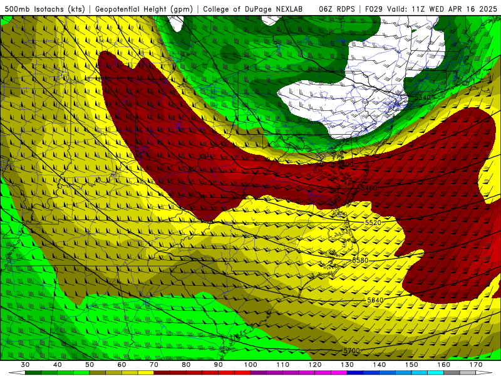
Task: Click the 120 value on the color scale
Action: pyautogui.click(x=315, y=365)
